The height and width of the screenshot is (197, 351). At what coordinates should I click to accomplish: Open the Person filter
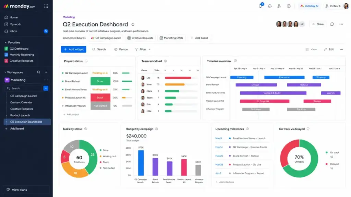point(121,49)
